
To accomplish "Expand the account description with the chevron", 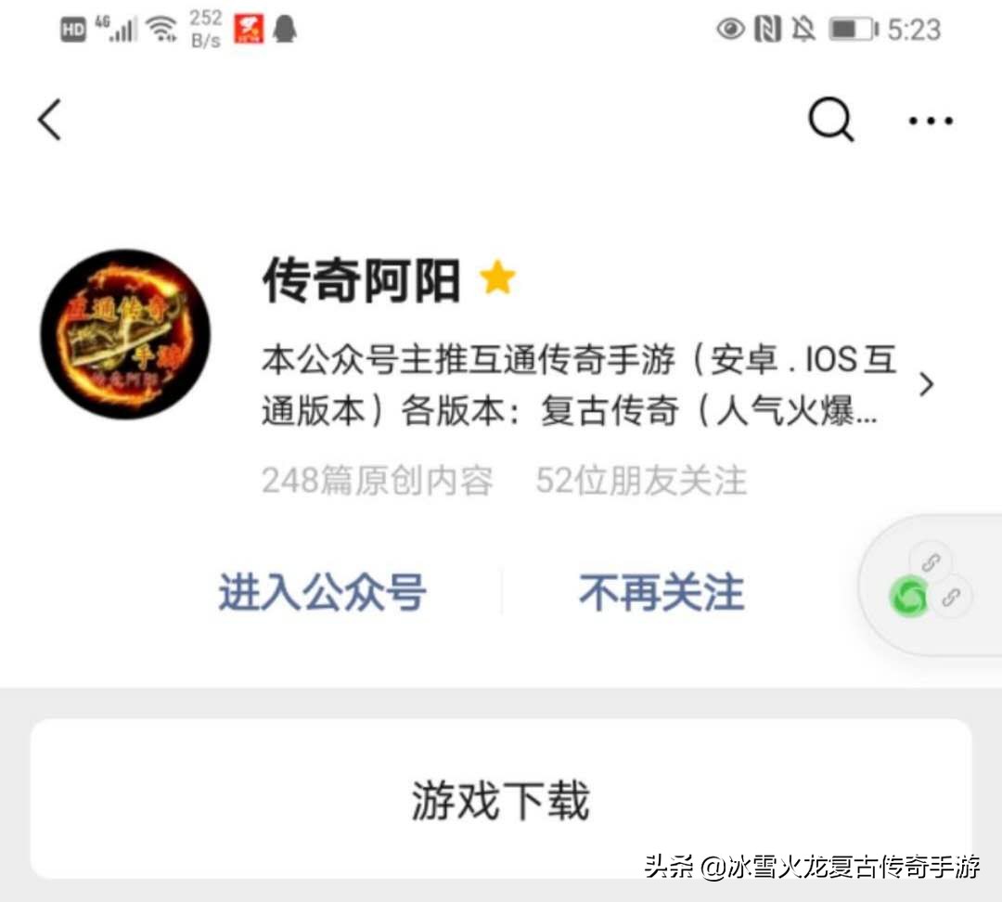I will pos(927,384).
